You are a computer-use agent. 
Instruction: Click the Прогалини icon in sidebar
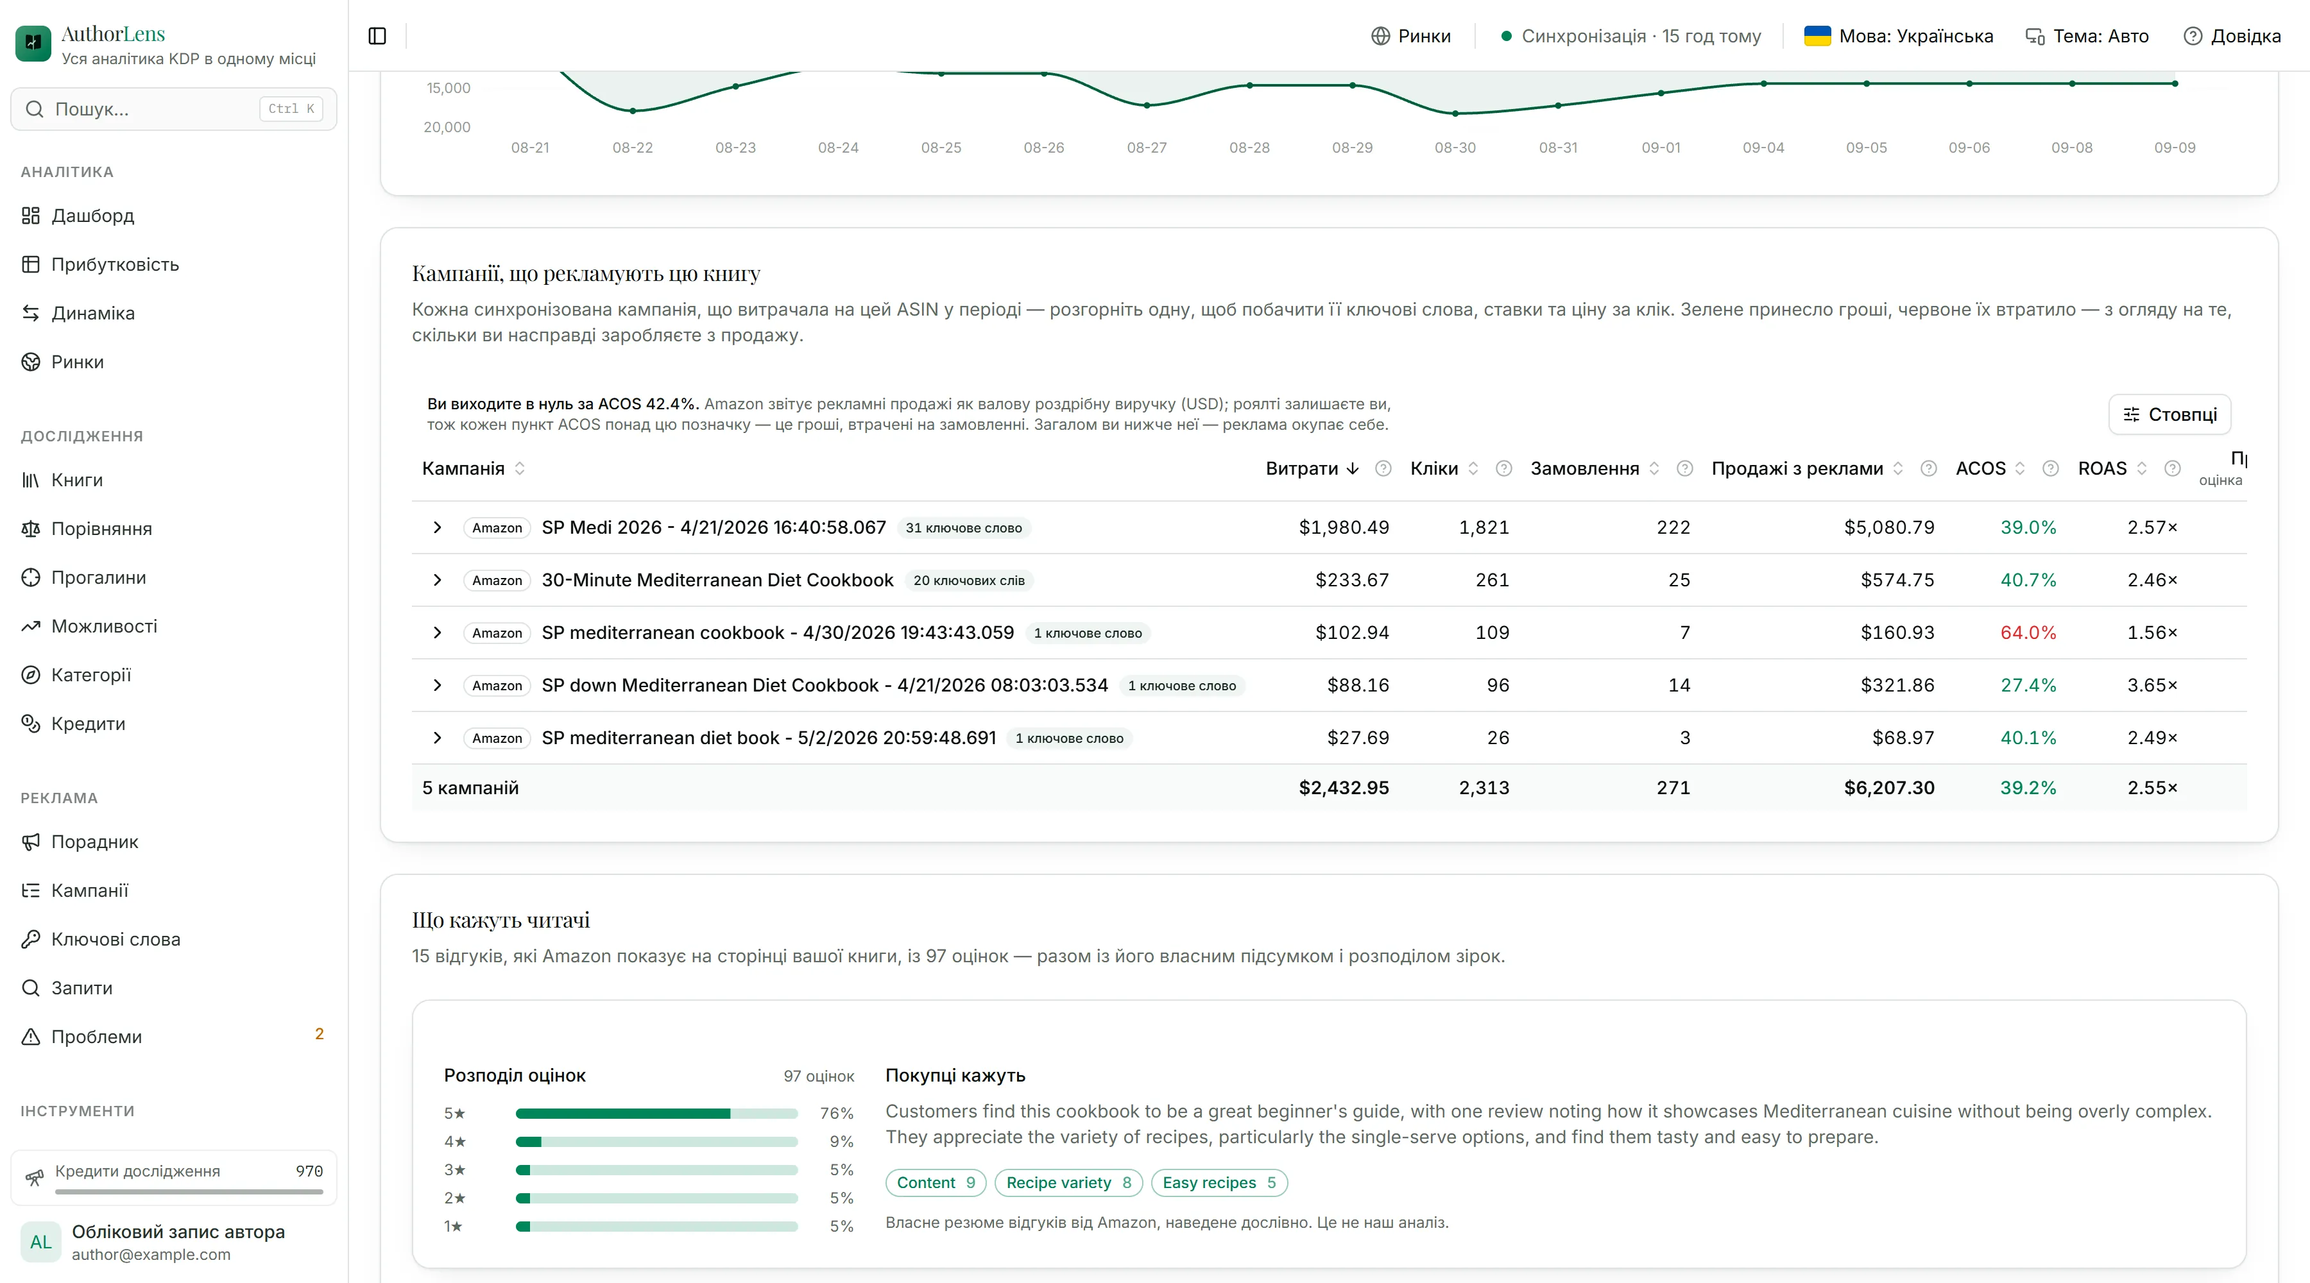31,577
